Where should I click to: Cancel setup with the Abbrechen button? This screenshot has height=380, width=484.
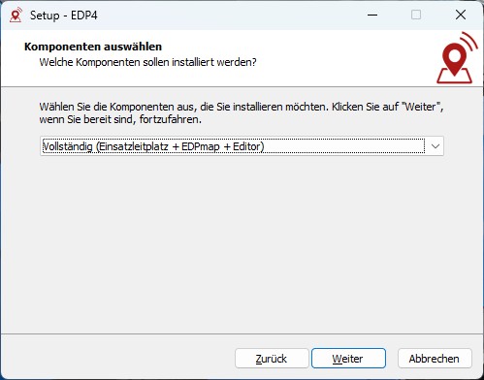pos(435,359)
